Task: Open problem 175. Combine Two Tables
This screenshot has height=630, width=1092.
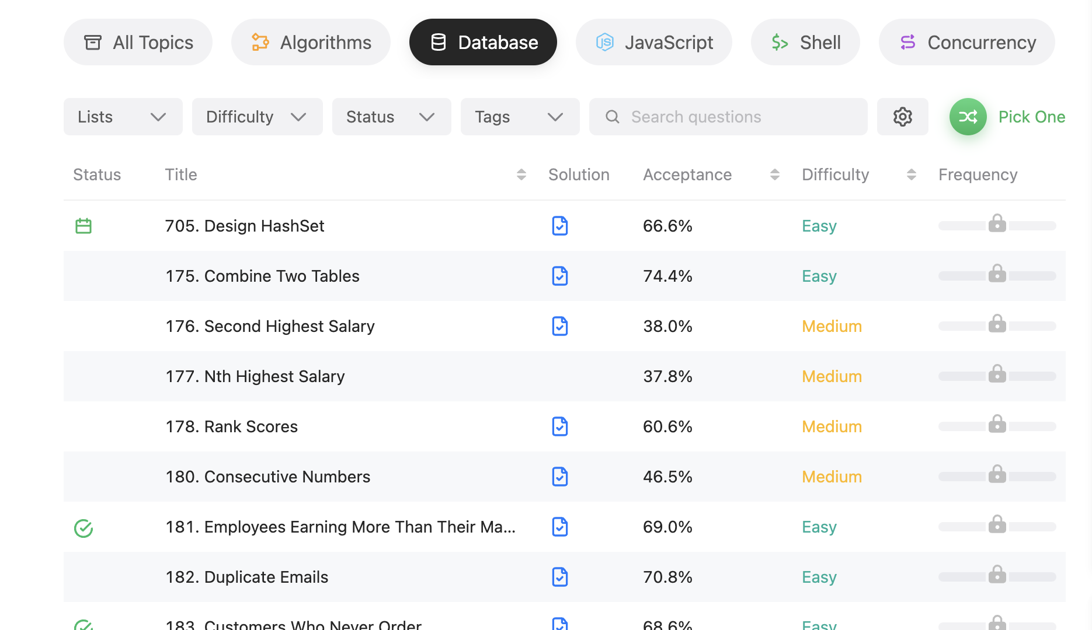Action: [262, 276]
